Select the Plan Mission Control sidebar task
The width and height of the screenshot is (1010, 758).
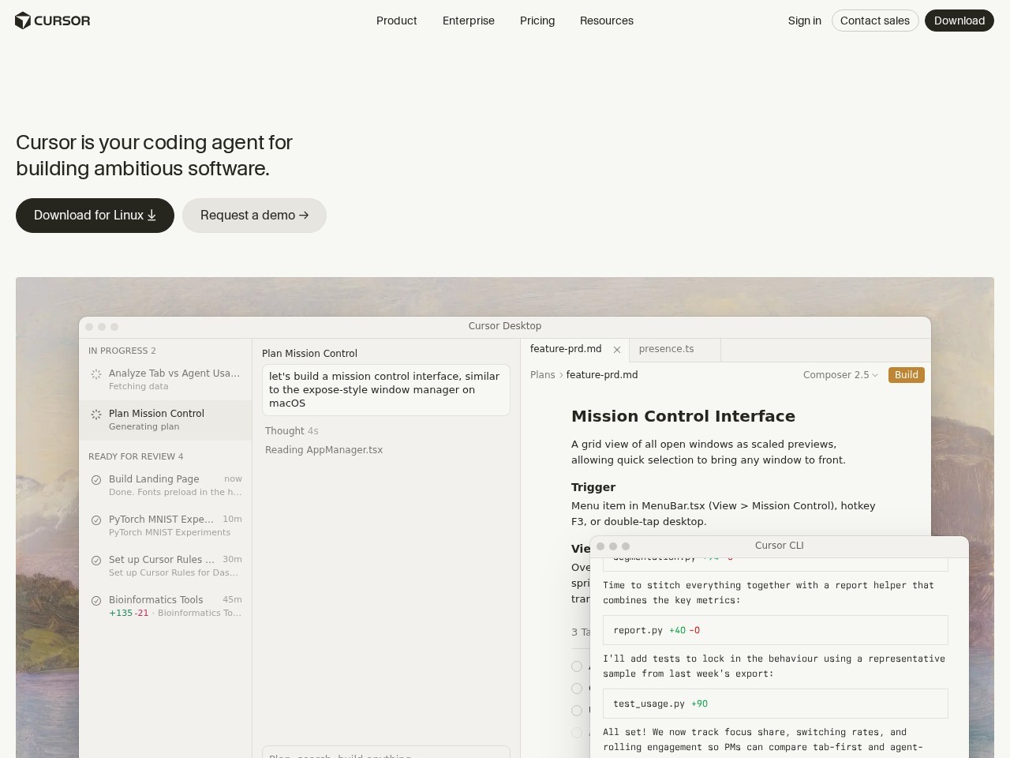click(x=165, y=419)
